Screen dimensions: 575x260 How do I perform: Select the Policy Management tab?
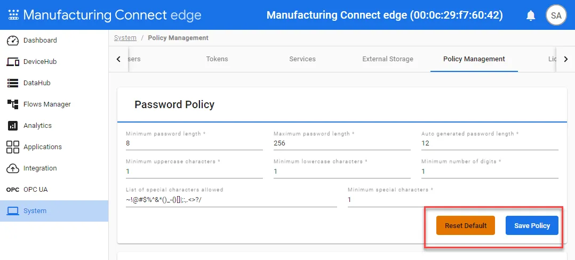[474, 59]
